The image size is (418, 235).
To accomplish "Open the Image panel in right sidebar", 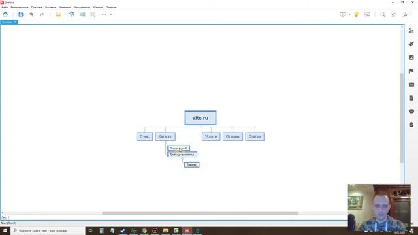I will pos(411,57).
